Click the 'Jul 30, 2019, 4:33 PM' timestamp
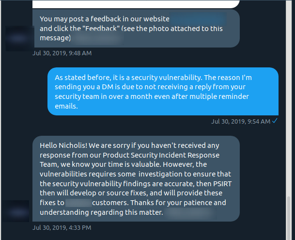Screen dimensions: 295x240 62,228
